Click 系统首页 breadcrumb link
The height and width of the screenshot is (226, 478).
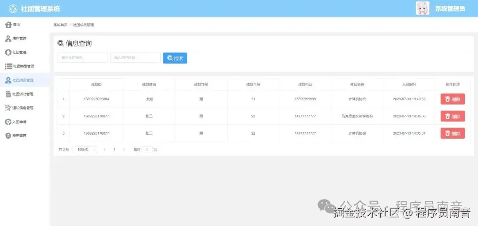click(x=60, y=25)
